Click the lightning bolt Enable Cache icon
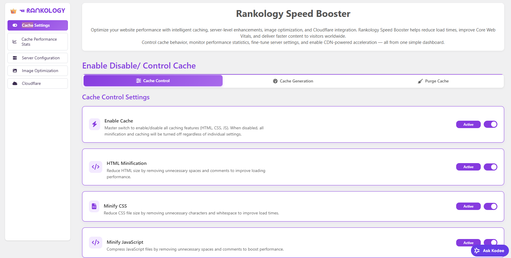 (94, 124)
